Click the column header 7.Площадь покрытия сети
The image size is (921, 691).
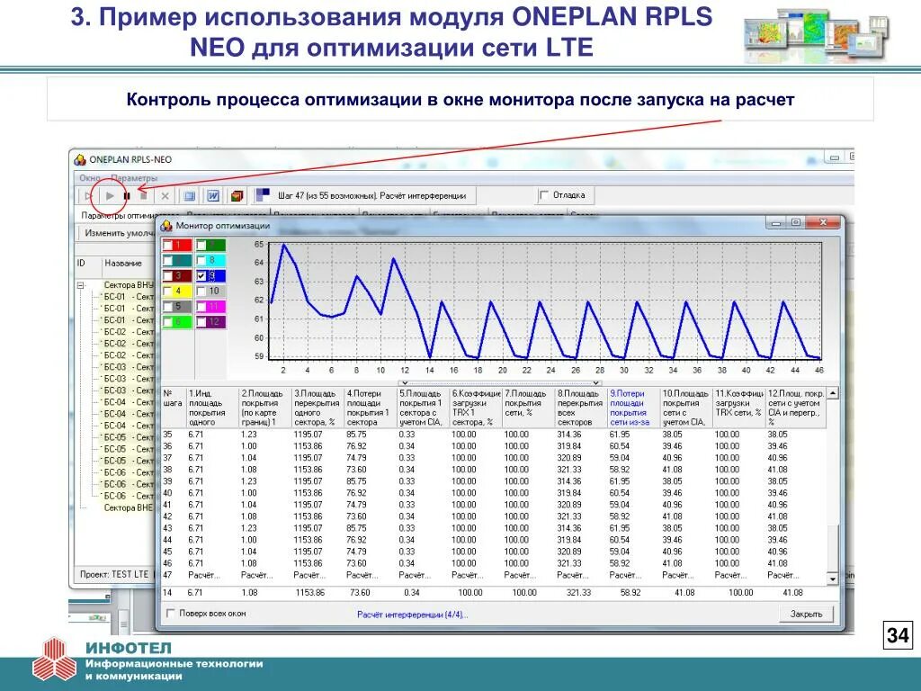pyautogui.click(x=529, y=408)
